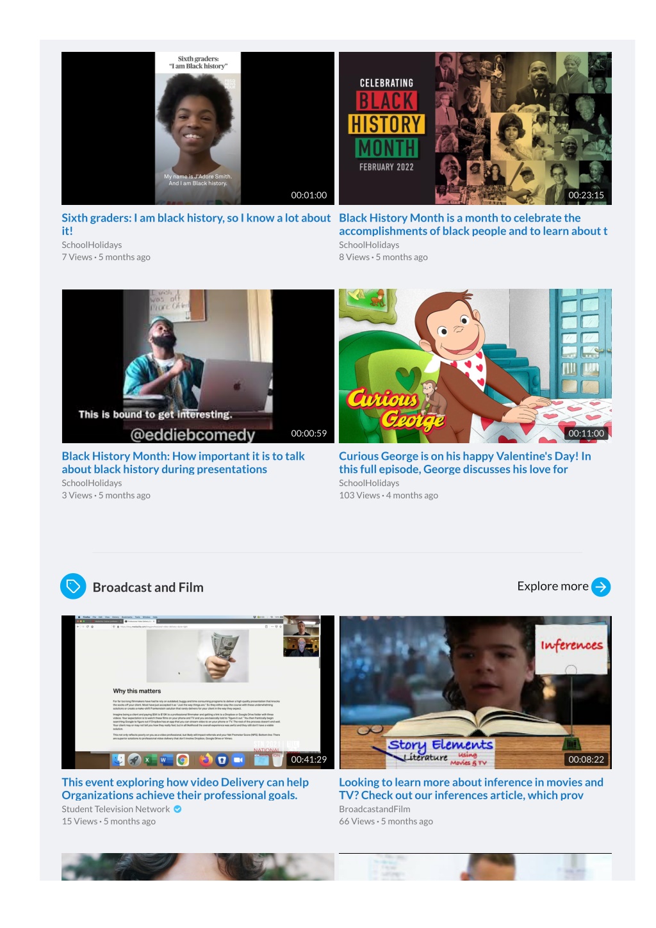Click the verified badge beside Student Television Network
The width and height of the screenshot is (656, 928).
[x=177, y=809]
